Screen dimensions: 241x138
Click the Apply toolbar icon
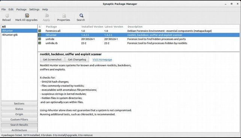47,16
